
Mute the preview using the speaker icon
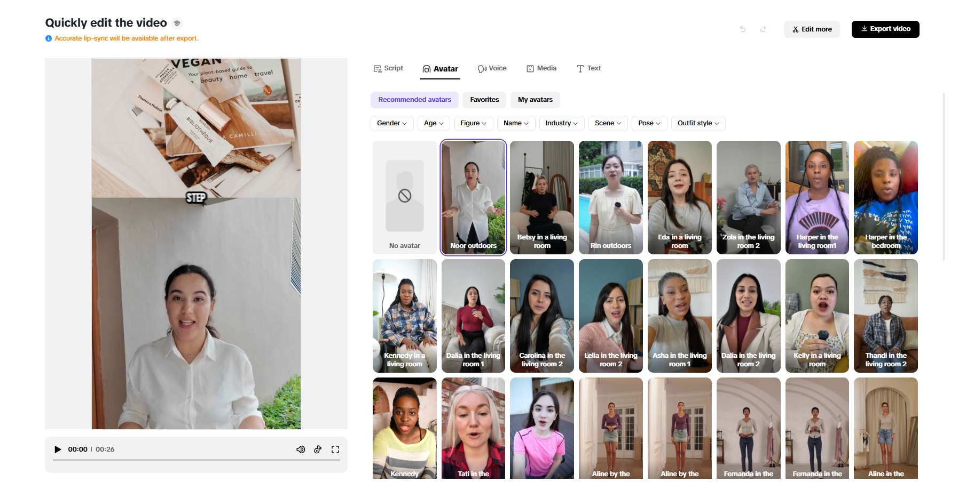coord(301,449)
